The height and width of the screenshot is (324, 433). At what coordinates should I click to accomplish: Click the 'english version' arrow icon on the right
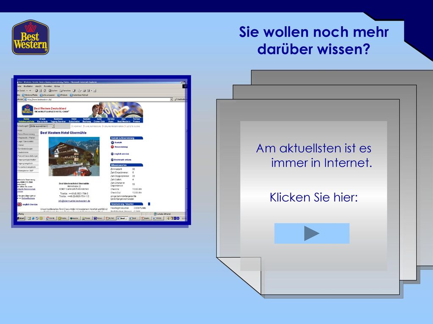pyautogui.click(x=112, y=154)
